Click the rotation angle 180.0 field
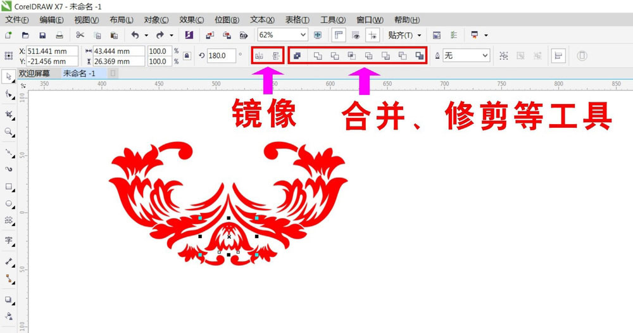 pos(221,56)
